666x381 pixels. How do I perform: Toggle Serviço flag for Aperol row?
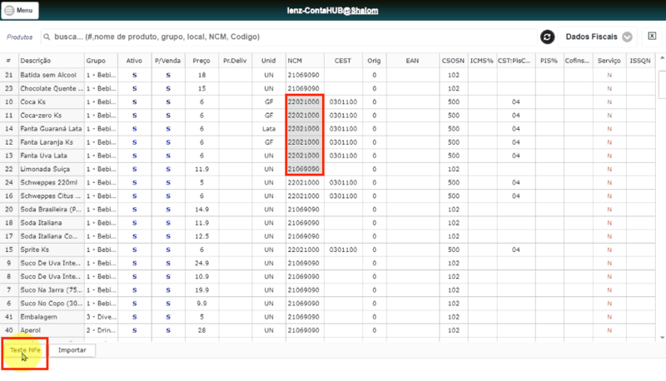click(x=609, y=330)
